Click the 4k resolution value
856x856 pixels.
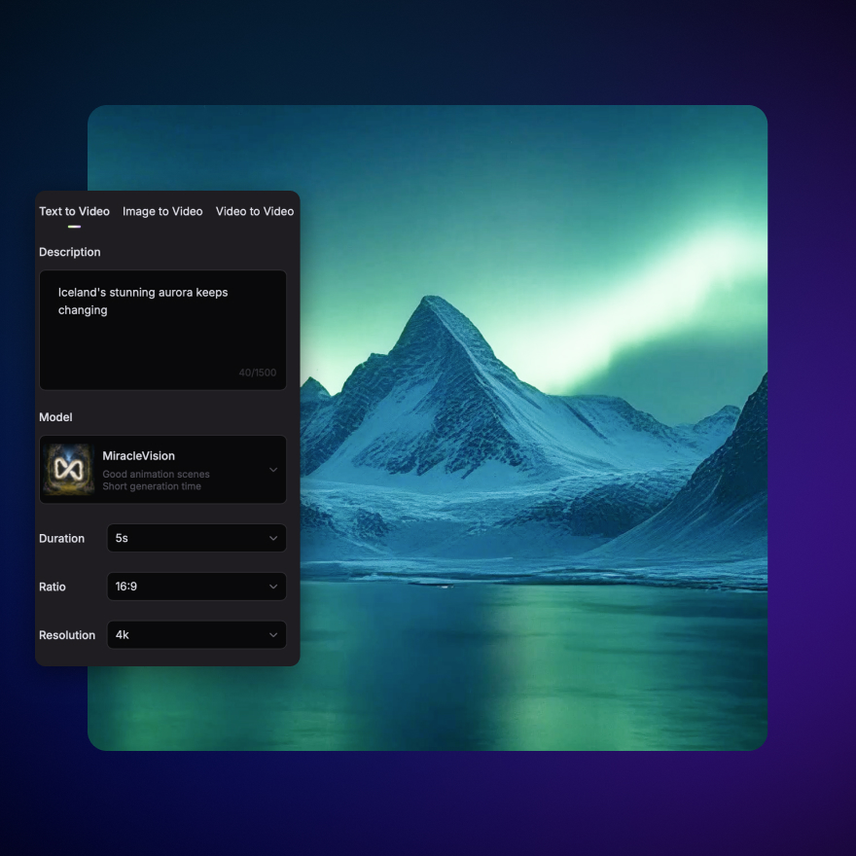[x=123, y=634]
